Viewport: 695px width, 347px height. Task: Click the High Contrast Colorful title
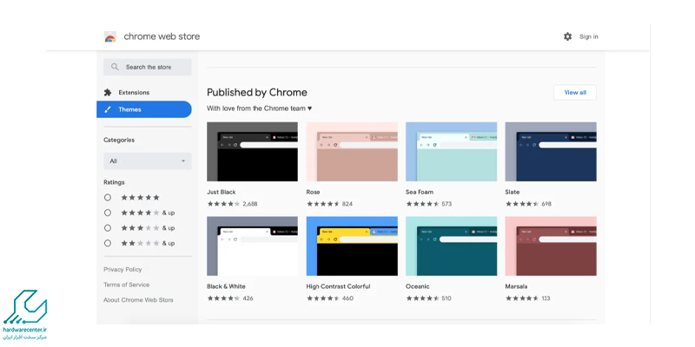[338, 286]
